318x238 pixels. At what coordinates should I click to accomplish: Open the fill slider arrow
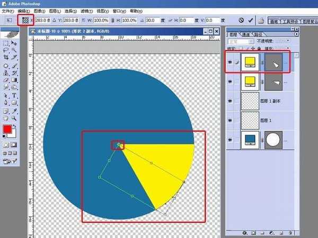(288, 48)
